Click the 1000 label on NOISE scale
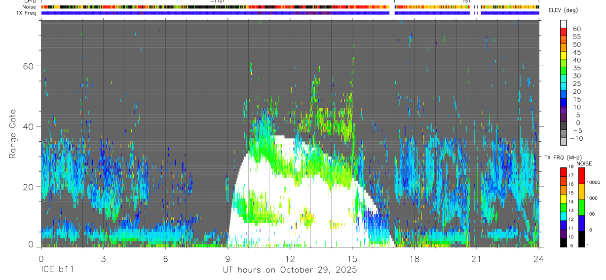Screen dimensions: 606x280 tap(593, 198)
